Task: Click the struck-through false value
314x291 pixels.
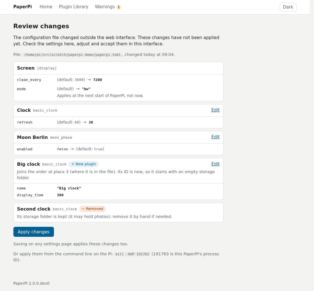Action: (62, 149)
